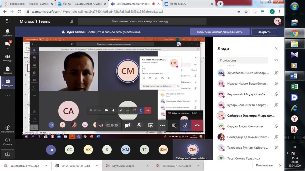Toggle the participants panel button
Screen dimensions: 305x171
click(x=185, y=125)
